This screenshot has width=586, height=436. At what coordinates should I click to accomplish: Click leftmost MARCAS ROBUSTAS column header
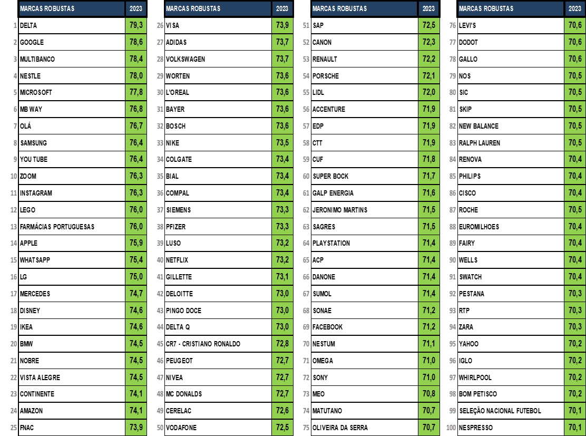72,8
